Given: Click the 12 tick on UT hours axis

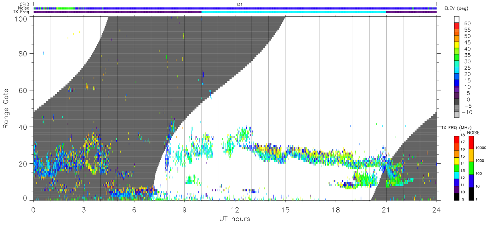Looking at the screenshot, I should (235, 209).
